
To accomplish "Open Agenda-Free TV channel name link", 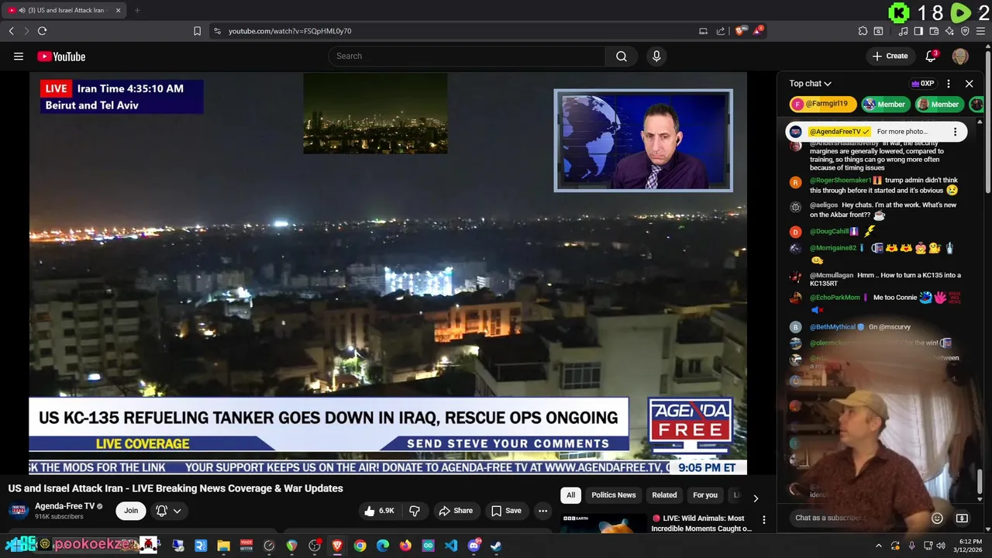I will [x=64, y=506].
